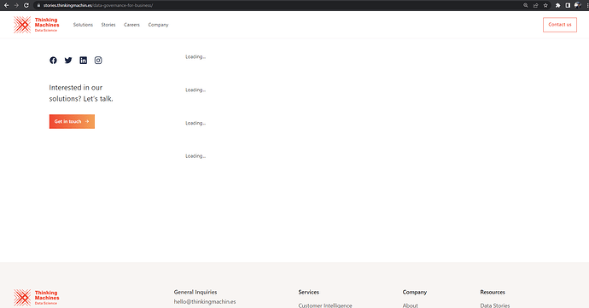View site info via padlock icon
The width and height of the screenshot is (589, 308).
38,5
